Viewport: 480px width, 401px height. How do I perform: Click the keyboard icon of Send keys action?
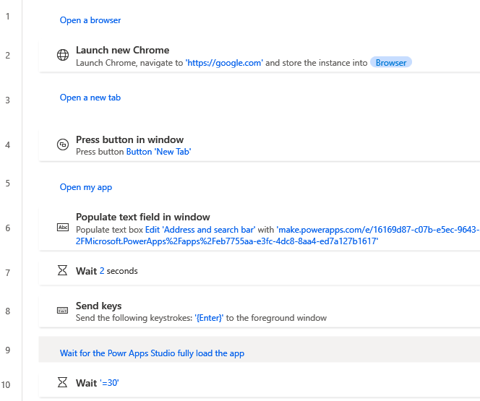click(x=62, y=311)
